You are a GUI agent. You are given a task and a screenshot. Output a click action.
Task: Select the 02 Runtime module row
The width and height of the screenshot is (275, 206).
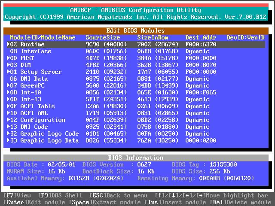(136, 44)
